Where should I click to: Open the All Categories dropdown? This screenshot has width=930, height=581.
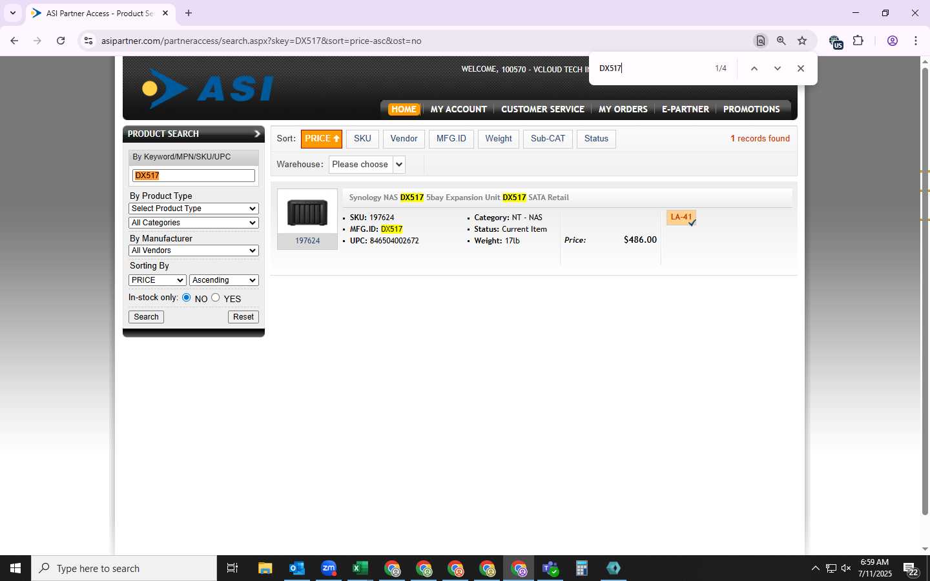194,223
